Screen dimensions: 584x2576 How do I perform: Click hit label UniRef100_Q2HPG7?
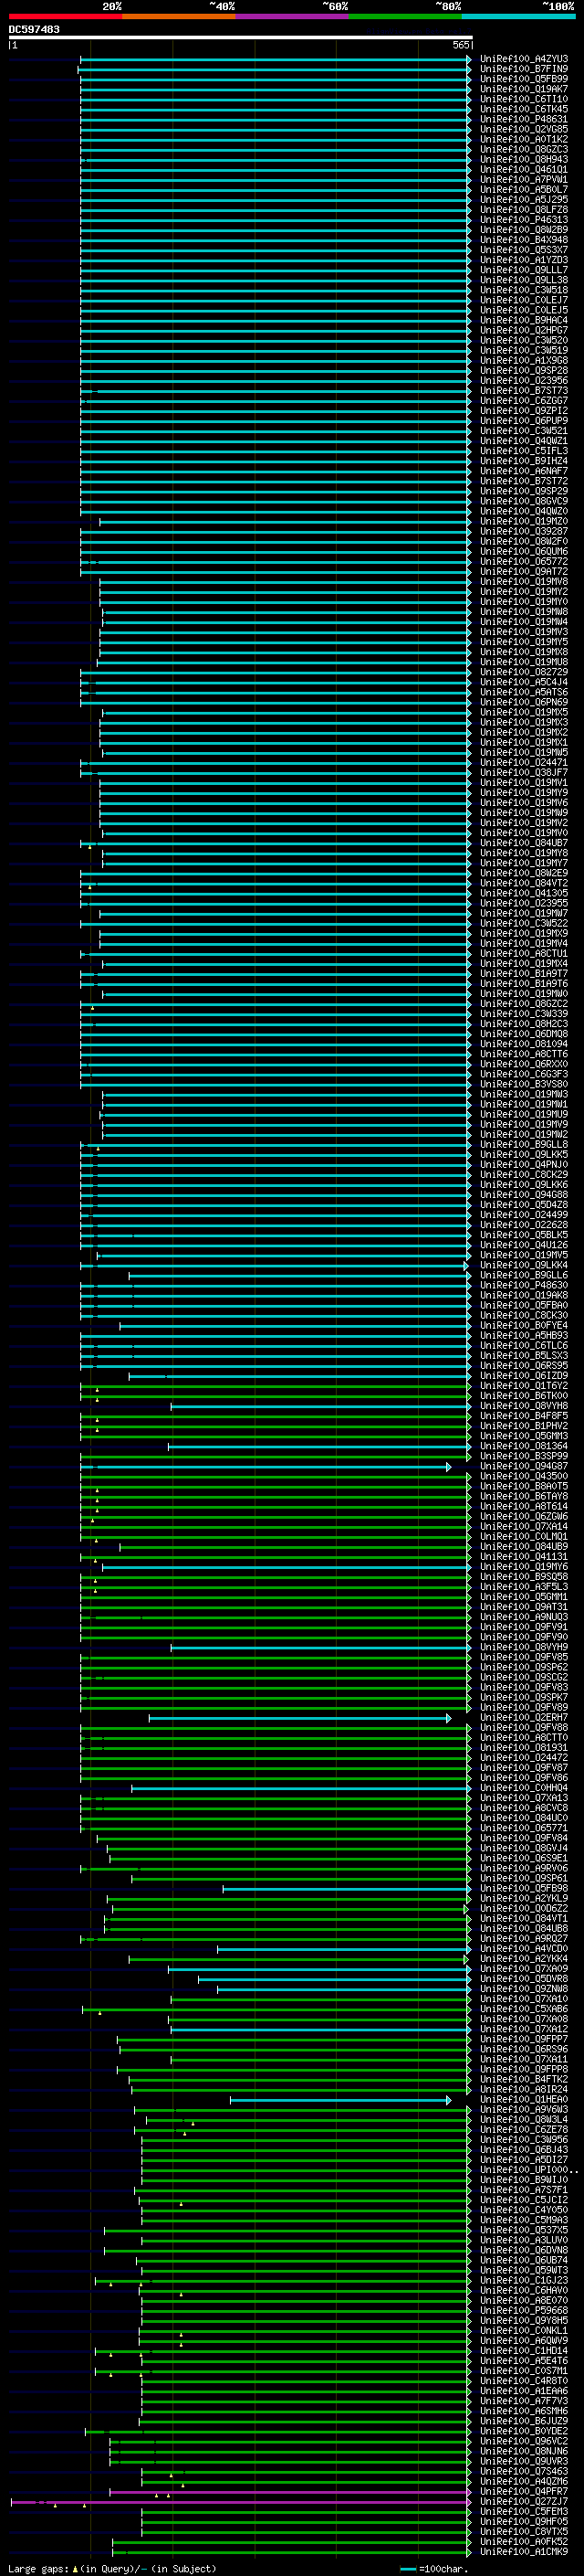pos(524,330)
